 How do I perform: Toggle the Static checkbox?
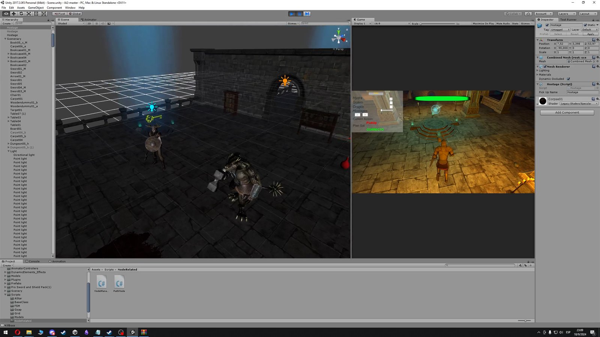click(585, 25)
